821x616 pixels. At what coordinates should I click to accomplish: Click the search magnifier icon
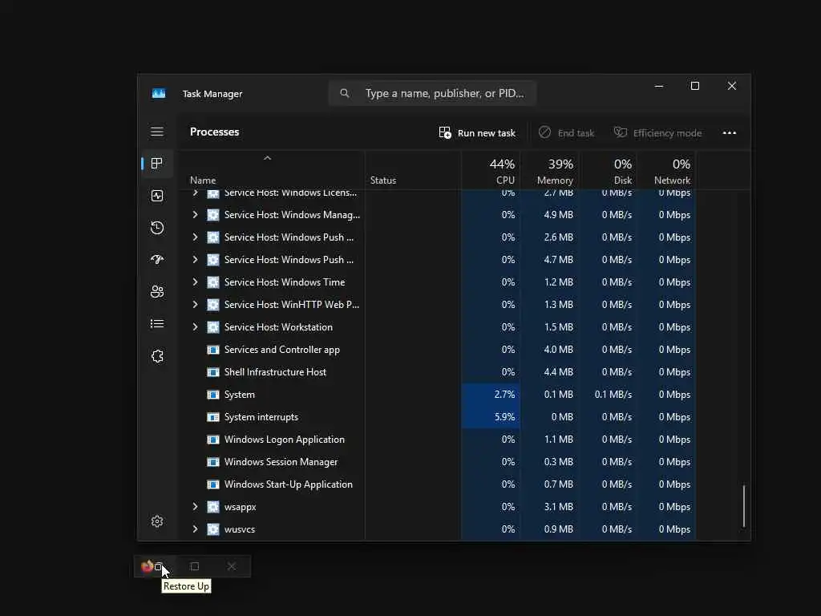[x=345, y=93]
